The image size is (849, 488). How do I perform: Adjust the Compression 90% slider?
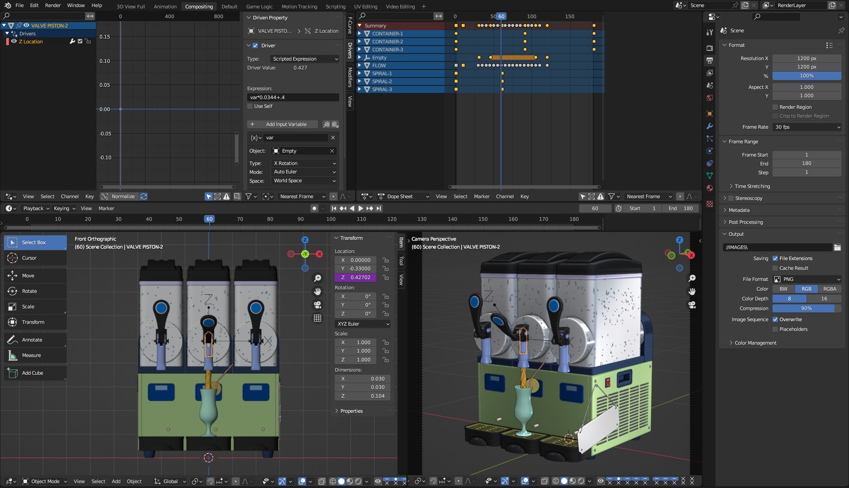(x=807, y=309)
